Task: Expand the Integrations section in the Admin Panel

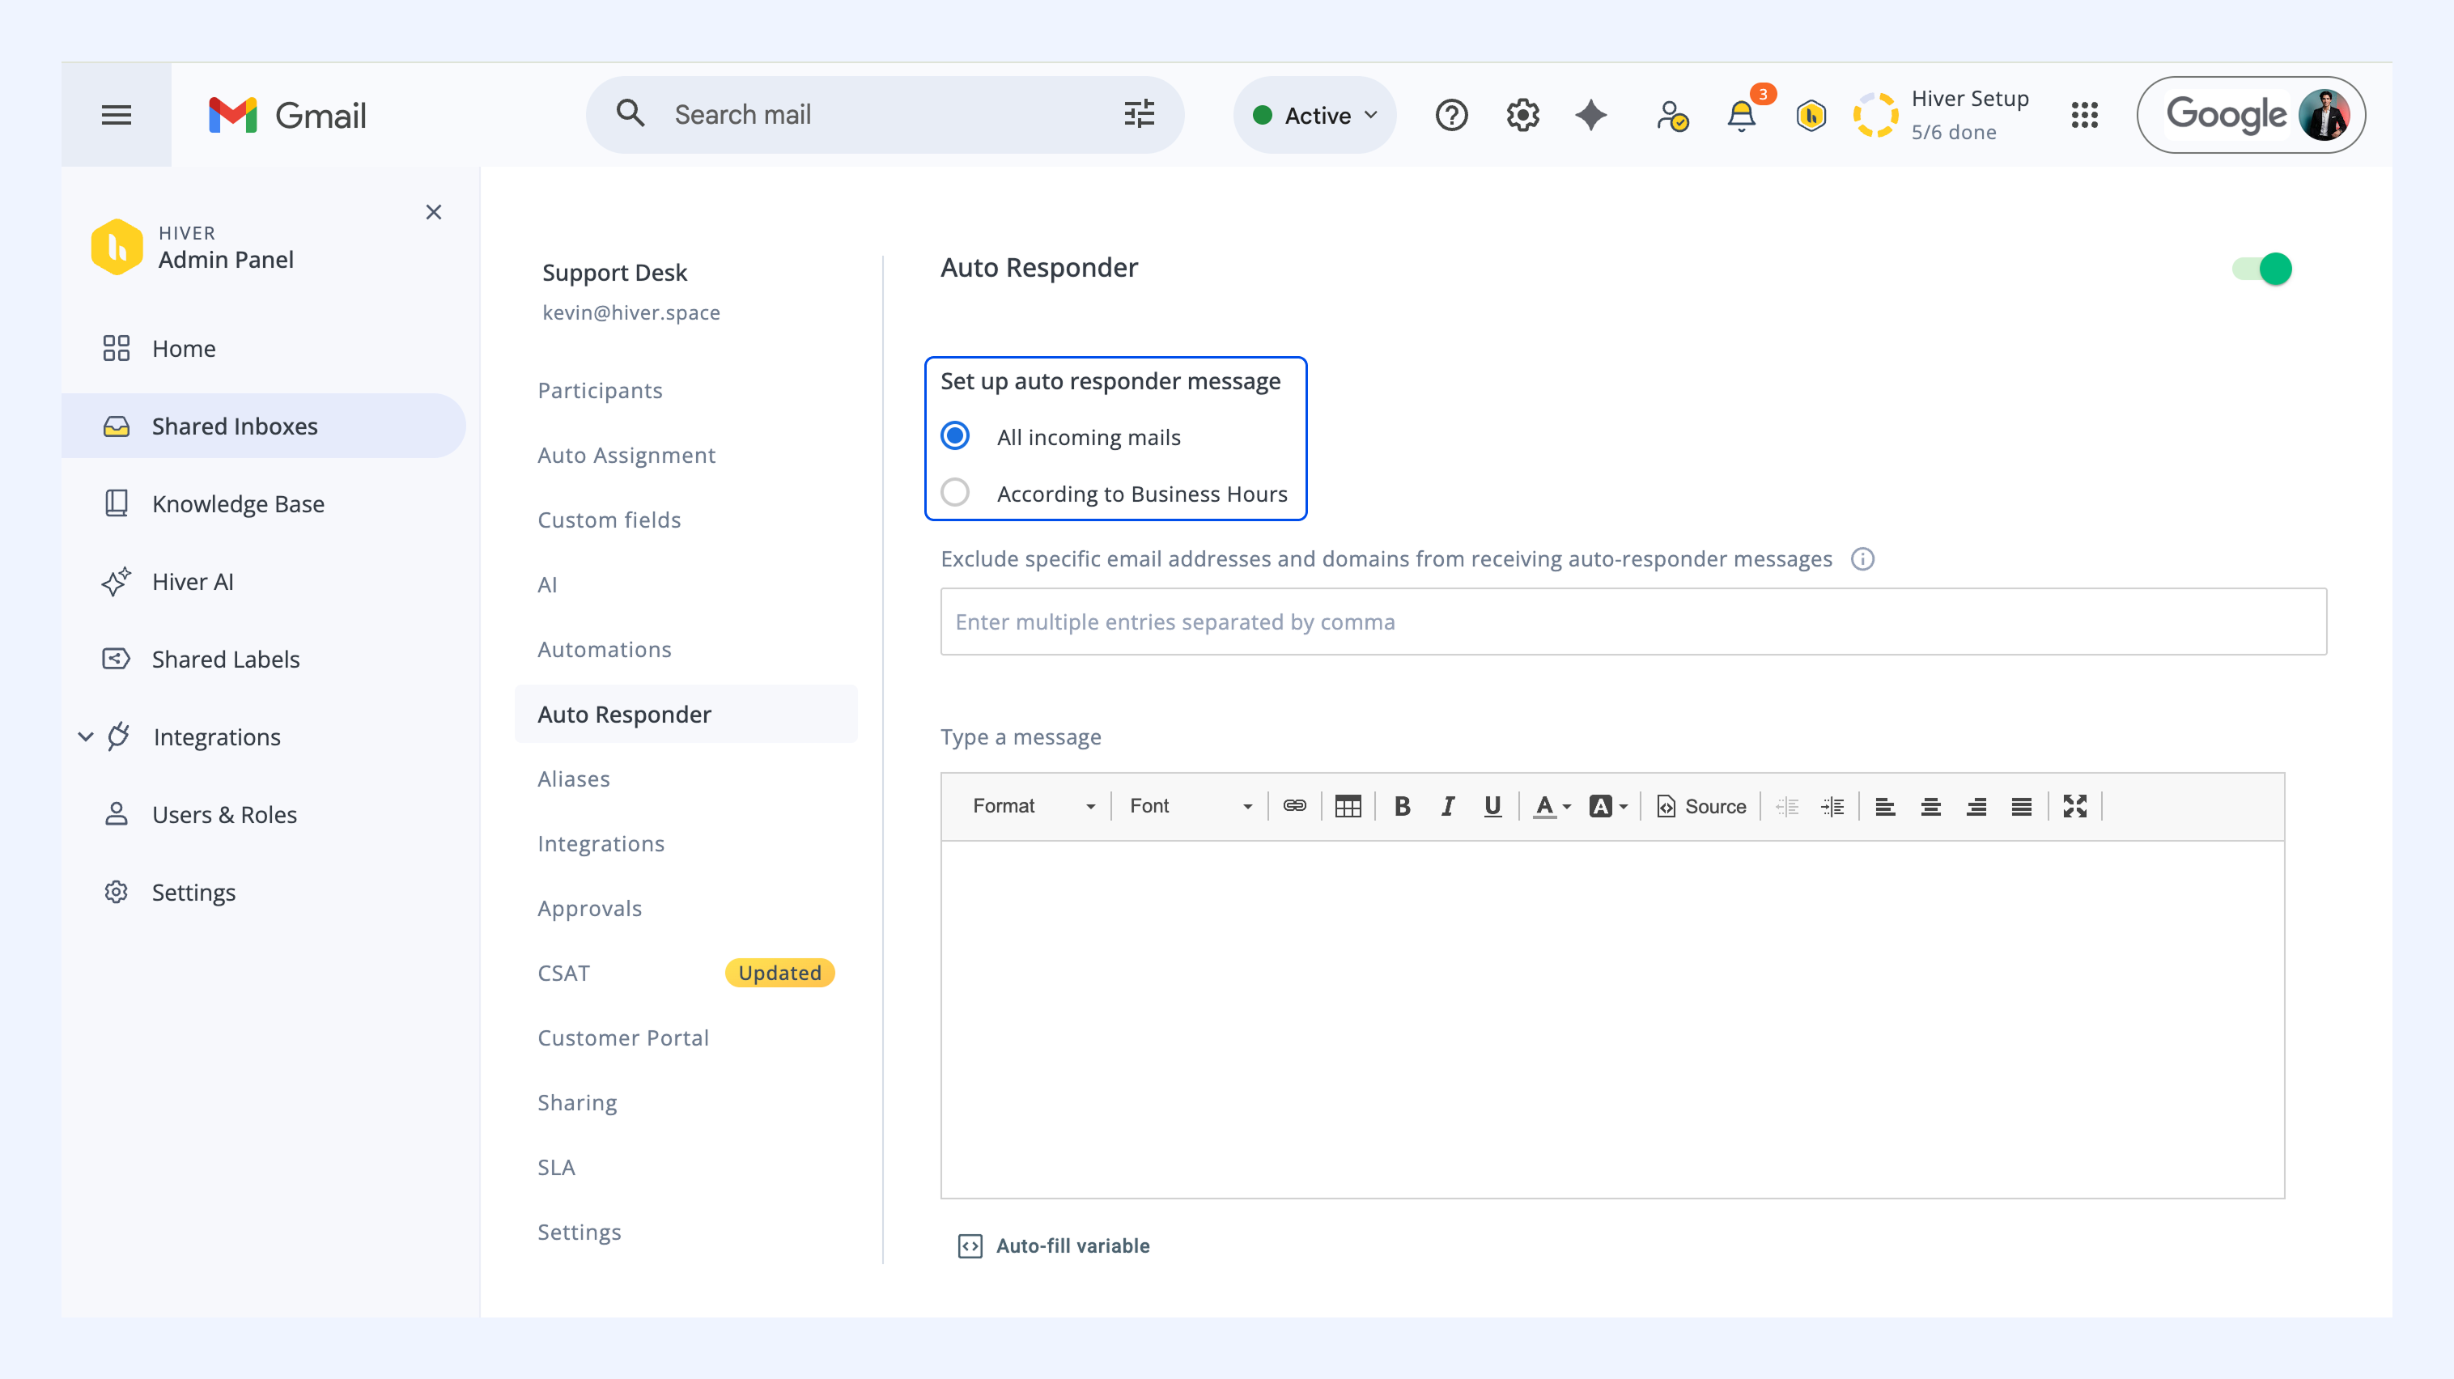Action: [86, 736]
